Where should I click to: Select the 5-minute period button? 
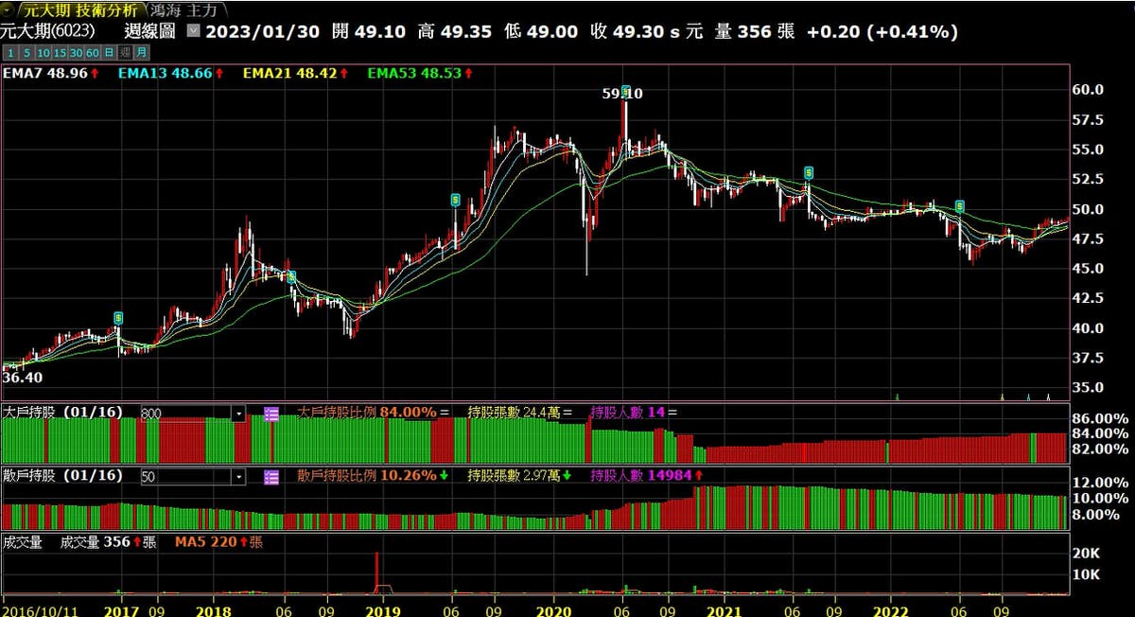click(x=26, y=52)
